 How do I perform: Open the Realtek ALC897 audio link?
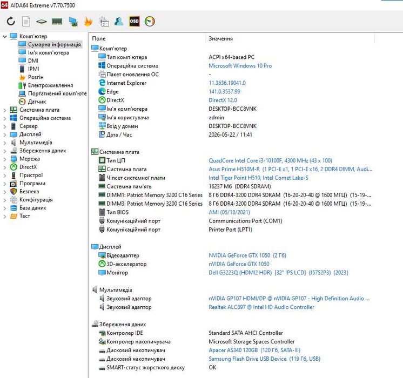(x=261, y=307)
